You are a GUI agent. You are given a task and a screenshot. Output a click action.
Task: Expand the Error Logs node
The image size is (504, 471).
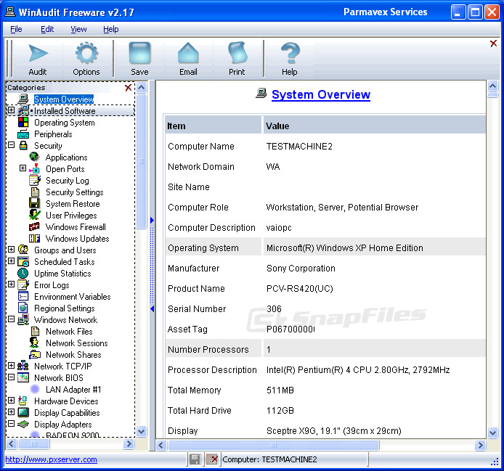tap(11, 284)
